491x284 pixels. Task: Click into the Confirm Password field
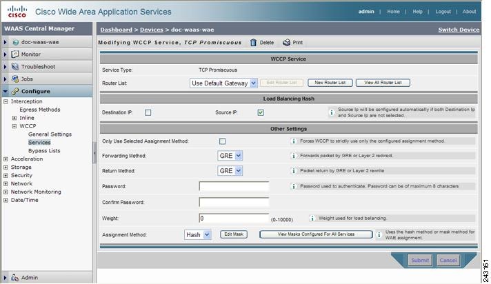point(234,202)
